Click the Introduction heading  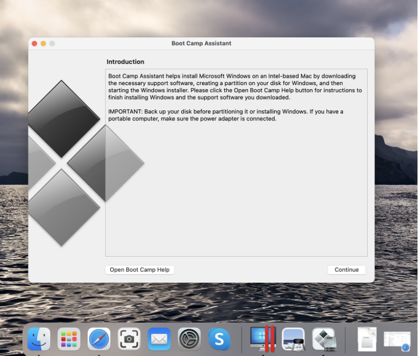126,62
